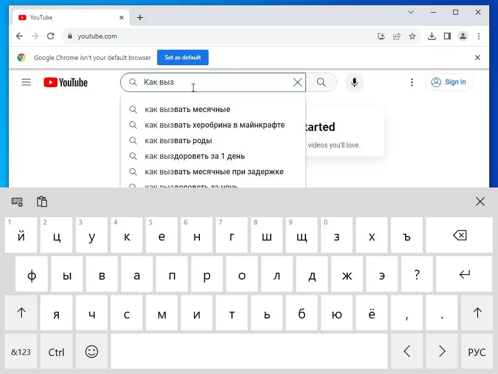Open the emoji panel on keyboard
Viewport: 498px width, 374px height.
(91, 352)
